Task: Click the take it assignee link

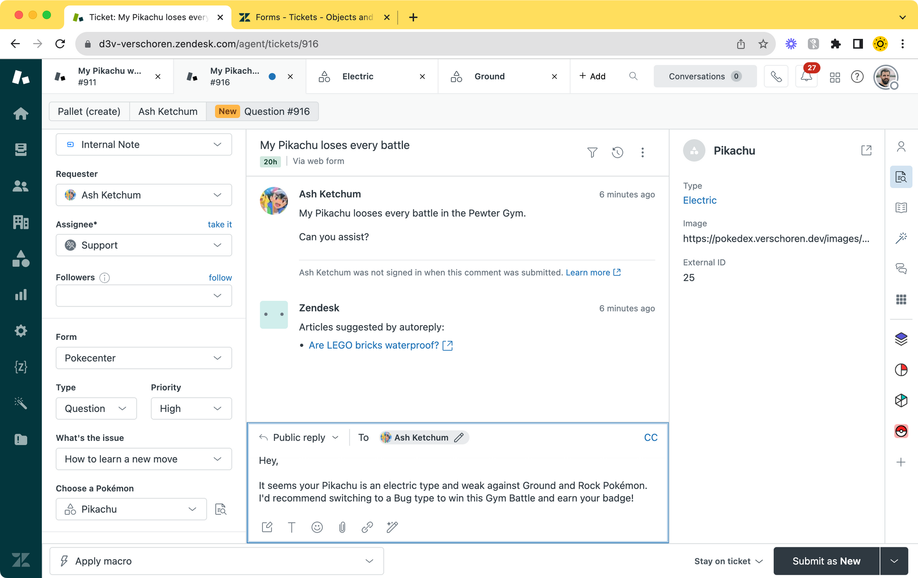Action: (x=219, y=224)
